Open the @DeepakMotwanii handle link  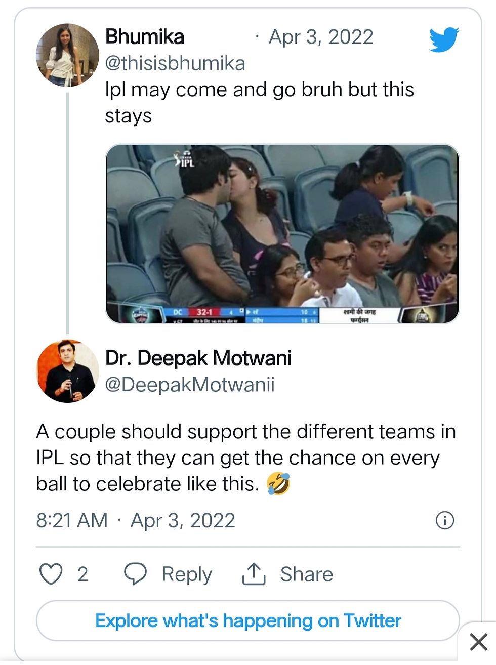point(190,384)
